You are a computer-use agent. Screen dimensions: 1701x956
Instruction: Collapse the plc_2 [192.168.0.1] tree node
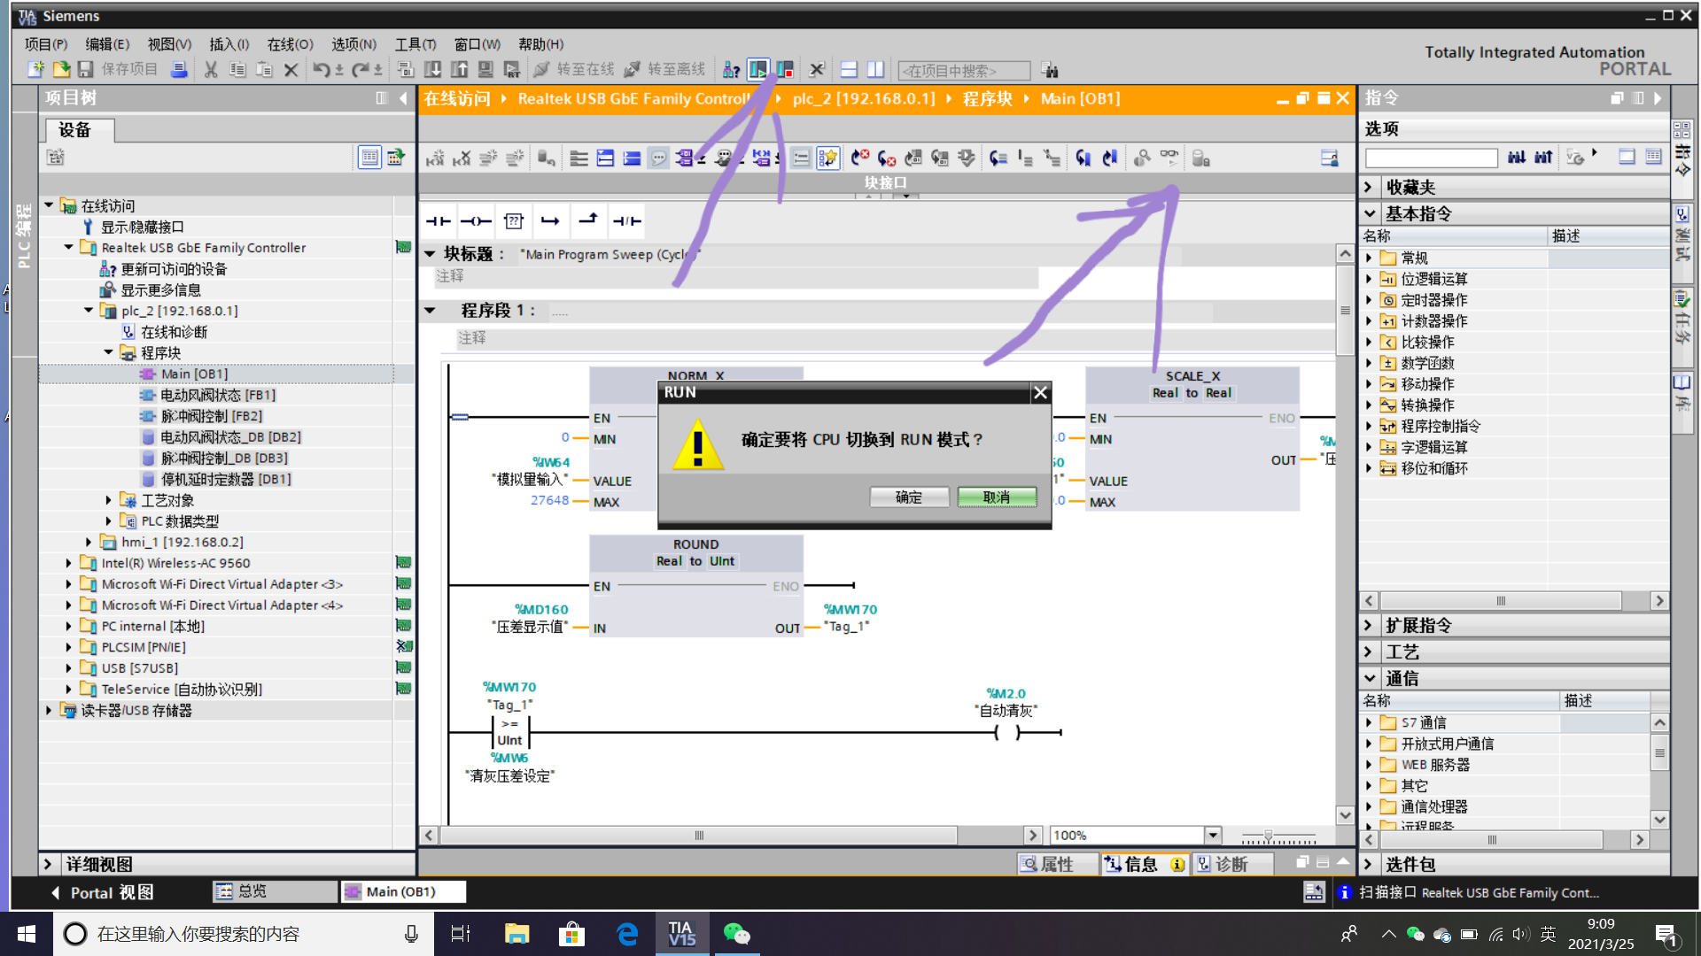[x=89, y=311]
